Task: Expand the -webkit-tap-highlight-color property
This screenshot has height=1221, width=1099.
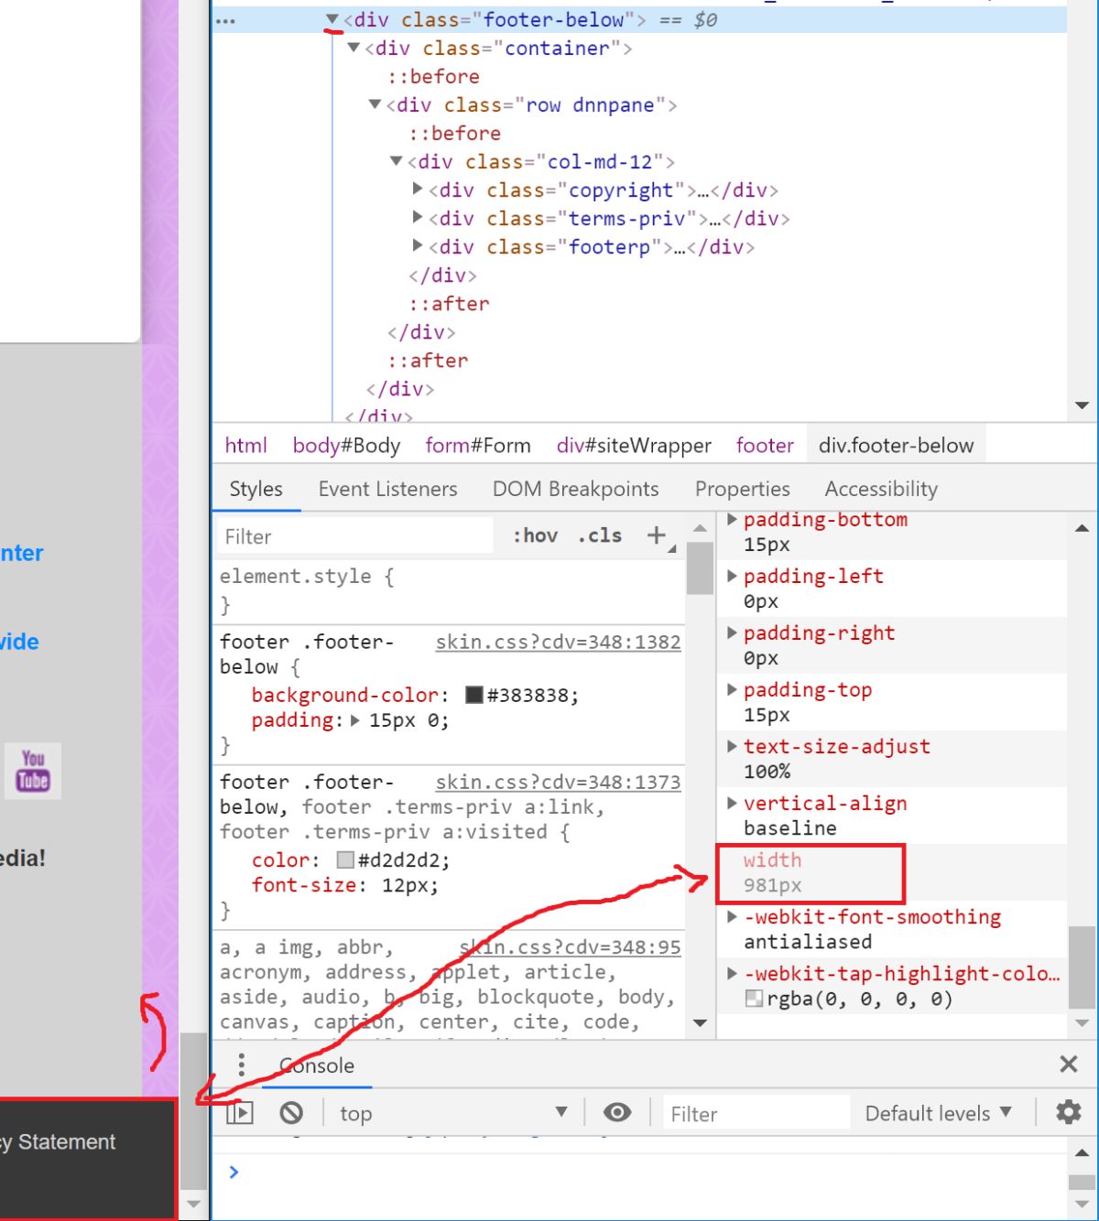Action: [732, 973]
